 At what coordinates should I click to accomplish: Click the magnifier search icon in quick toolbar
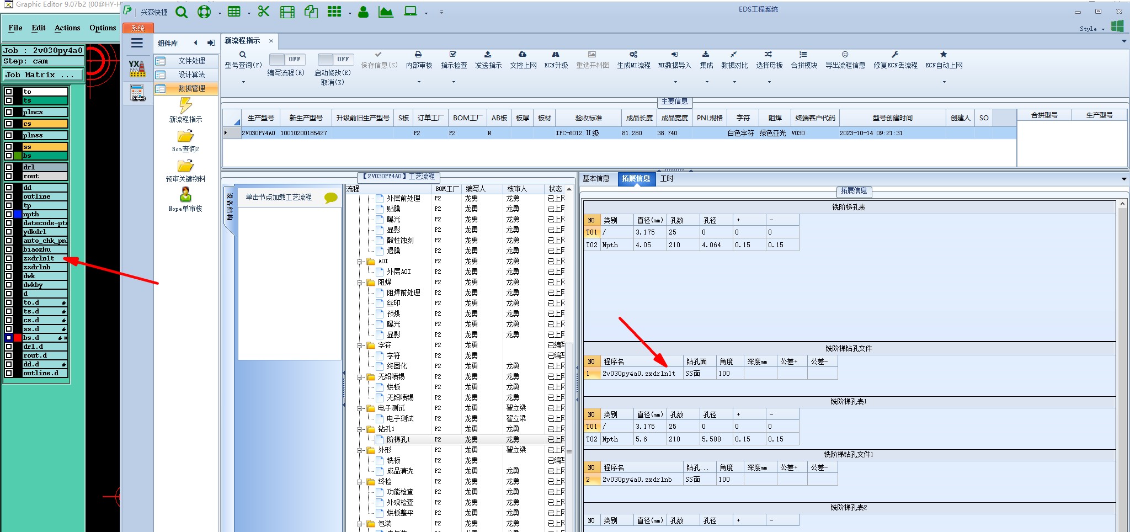click(x=182, y=12)
